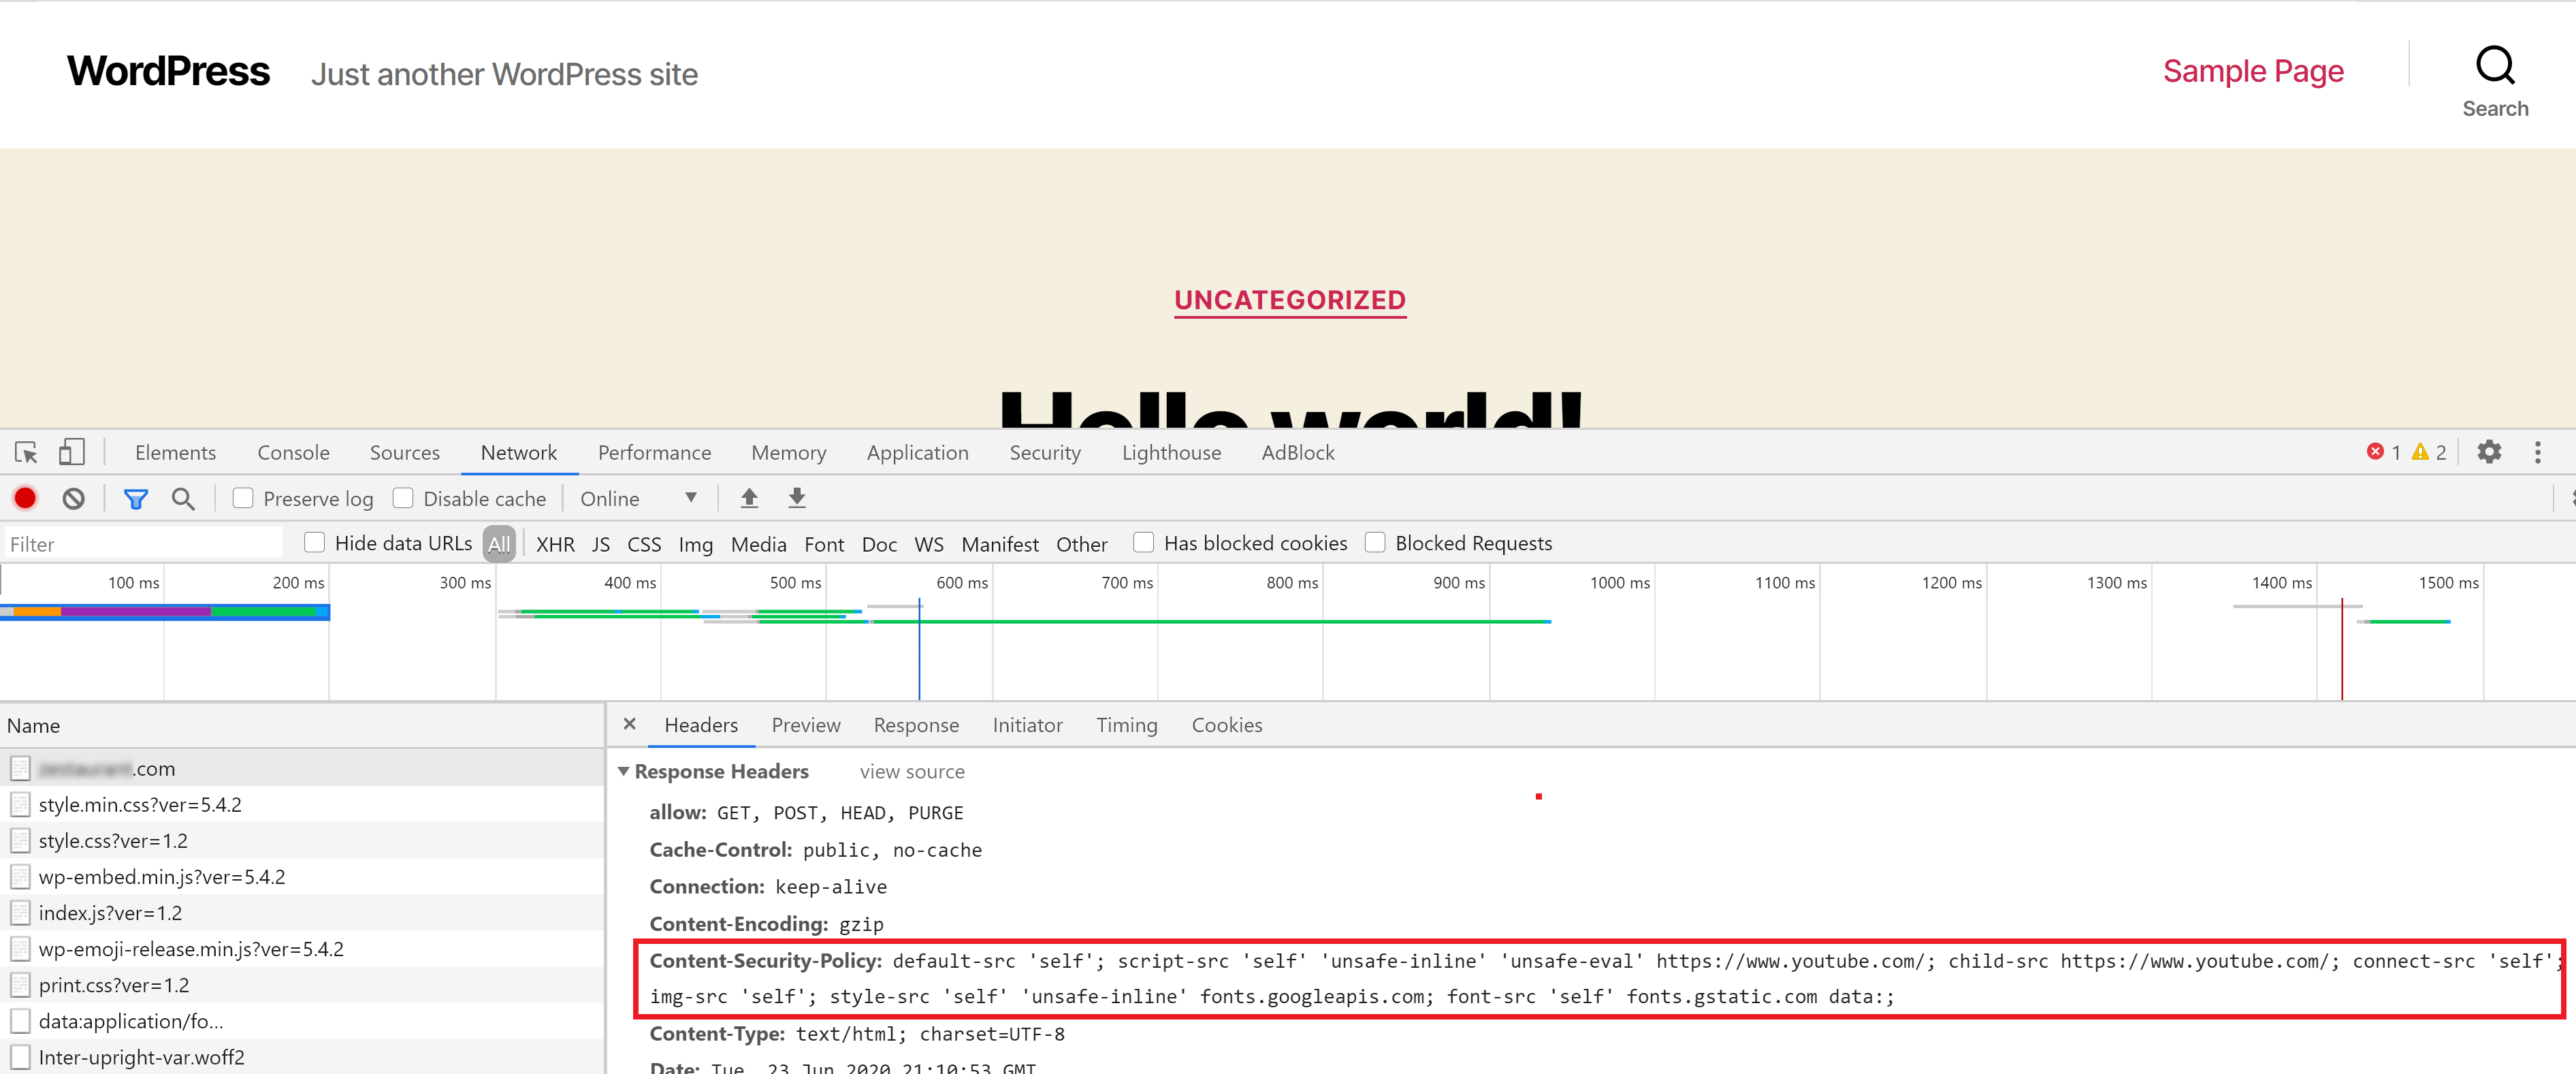This screenshot has width=2576, height=1074.
Task: Open the network search magnifier
Action: [183, 499]
